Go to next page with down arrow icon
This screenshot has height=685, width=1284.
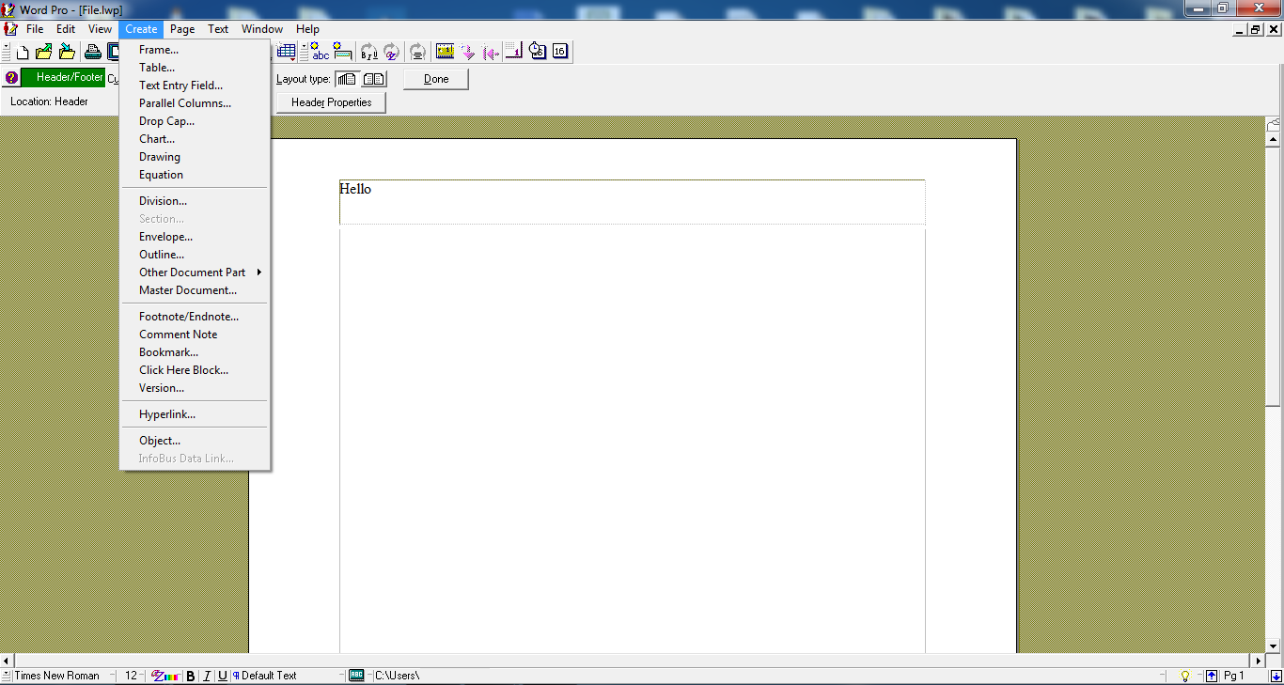[1276, 676]
